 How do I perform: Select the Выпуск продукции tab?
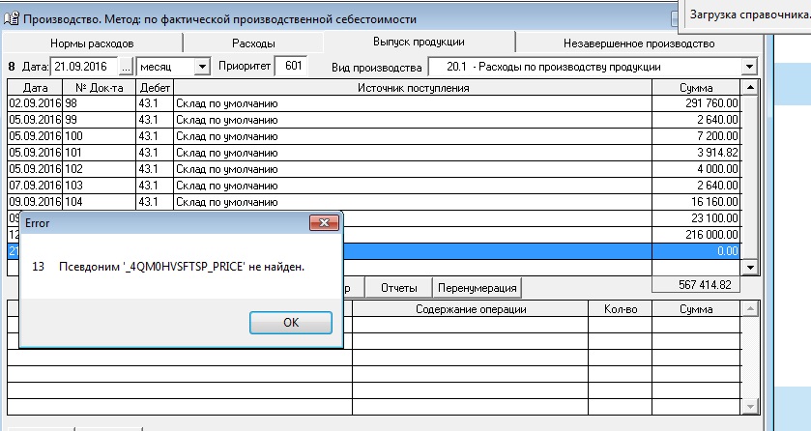click(419, 43)
